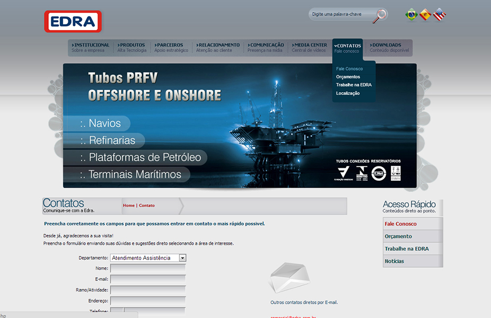
Task: Click the Inmetro certification logo
Action: [x=362, y=173]
